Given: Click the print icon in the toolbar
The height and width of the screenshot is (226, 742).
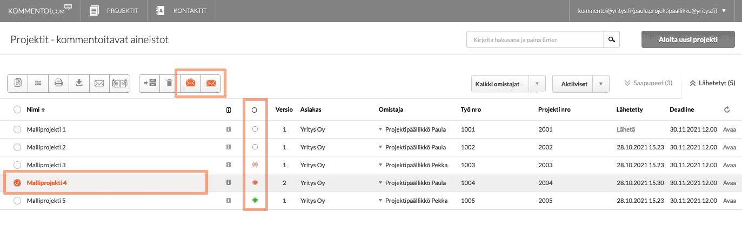Looking at the screenshot, I should click(59, 83).
